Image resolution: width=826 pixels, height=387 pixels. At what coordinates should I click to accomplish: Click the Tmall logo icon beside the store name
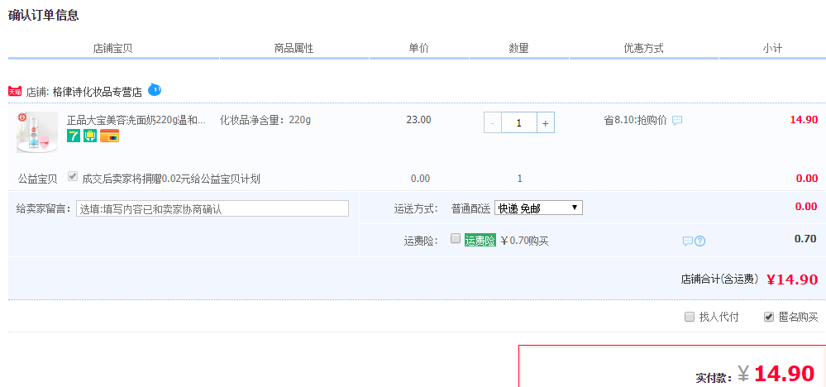[15, 92]
